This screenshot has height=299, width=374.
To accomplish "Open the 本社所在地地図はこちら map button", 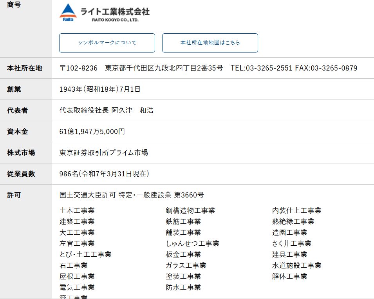I will (x=210, y=43).
